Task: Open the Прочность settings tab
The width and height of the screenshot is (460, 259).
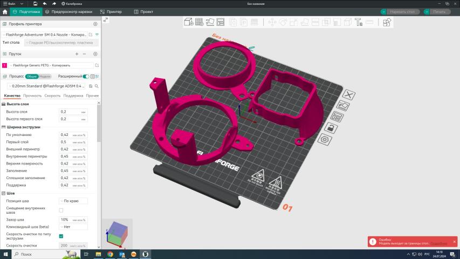Action: tap(32, 96)
